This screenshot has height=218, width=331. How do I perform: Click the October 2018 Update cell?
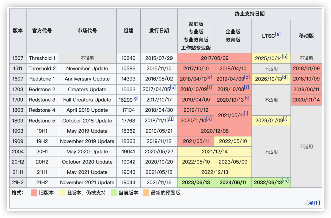pos(87,121)
